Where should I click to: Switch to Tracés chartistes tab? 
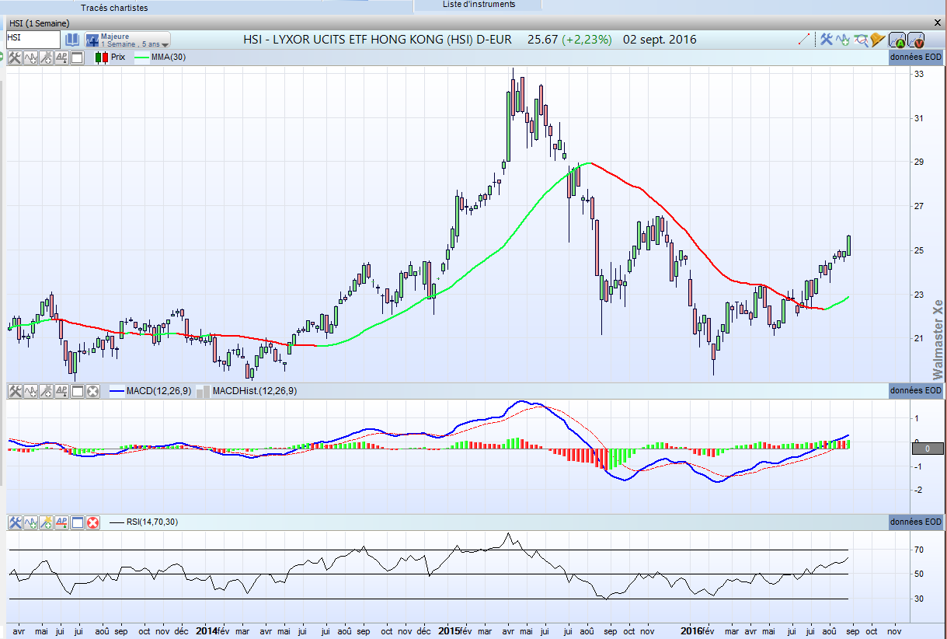pyautogui.click(x=114, y=8)
